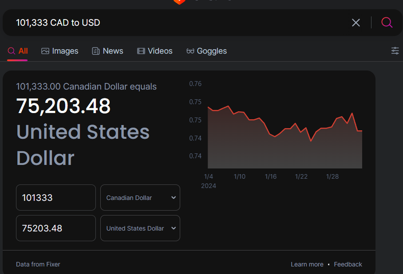Open the Canadian Dollar currency dropdown

[x=140, y=197]
